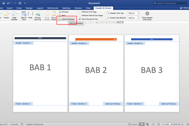The height and width of the screenshot is (126, 189).
Task: Open the Insert tab
Action: (10, 8)
